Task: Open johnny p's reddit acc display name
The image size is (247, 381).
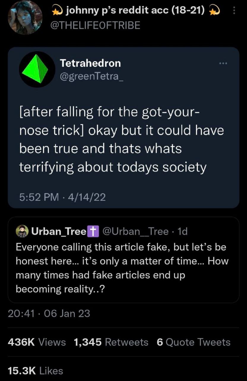Action: click(135, 11)
